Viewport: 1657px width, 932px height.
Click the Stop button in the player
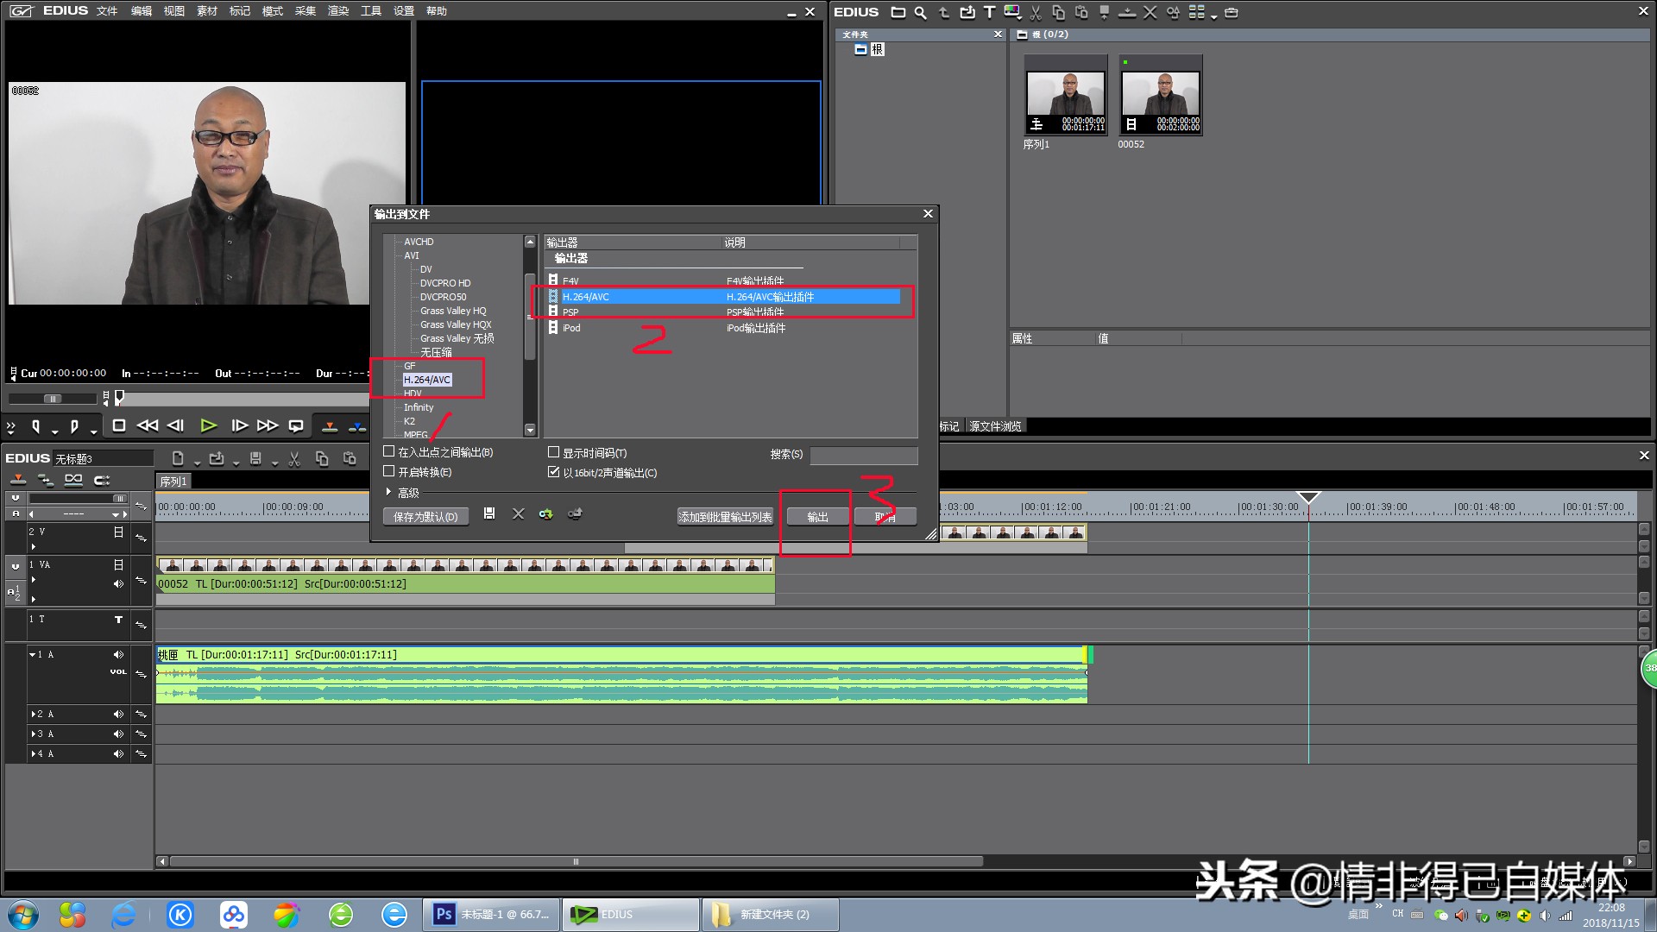click(x=119, y=425)
